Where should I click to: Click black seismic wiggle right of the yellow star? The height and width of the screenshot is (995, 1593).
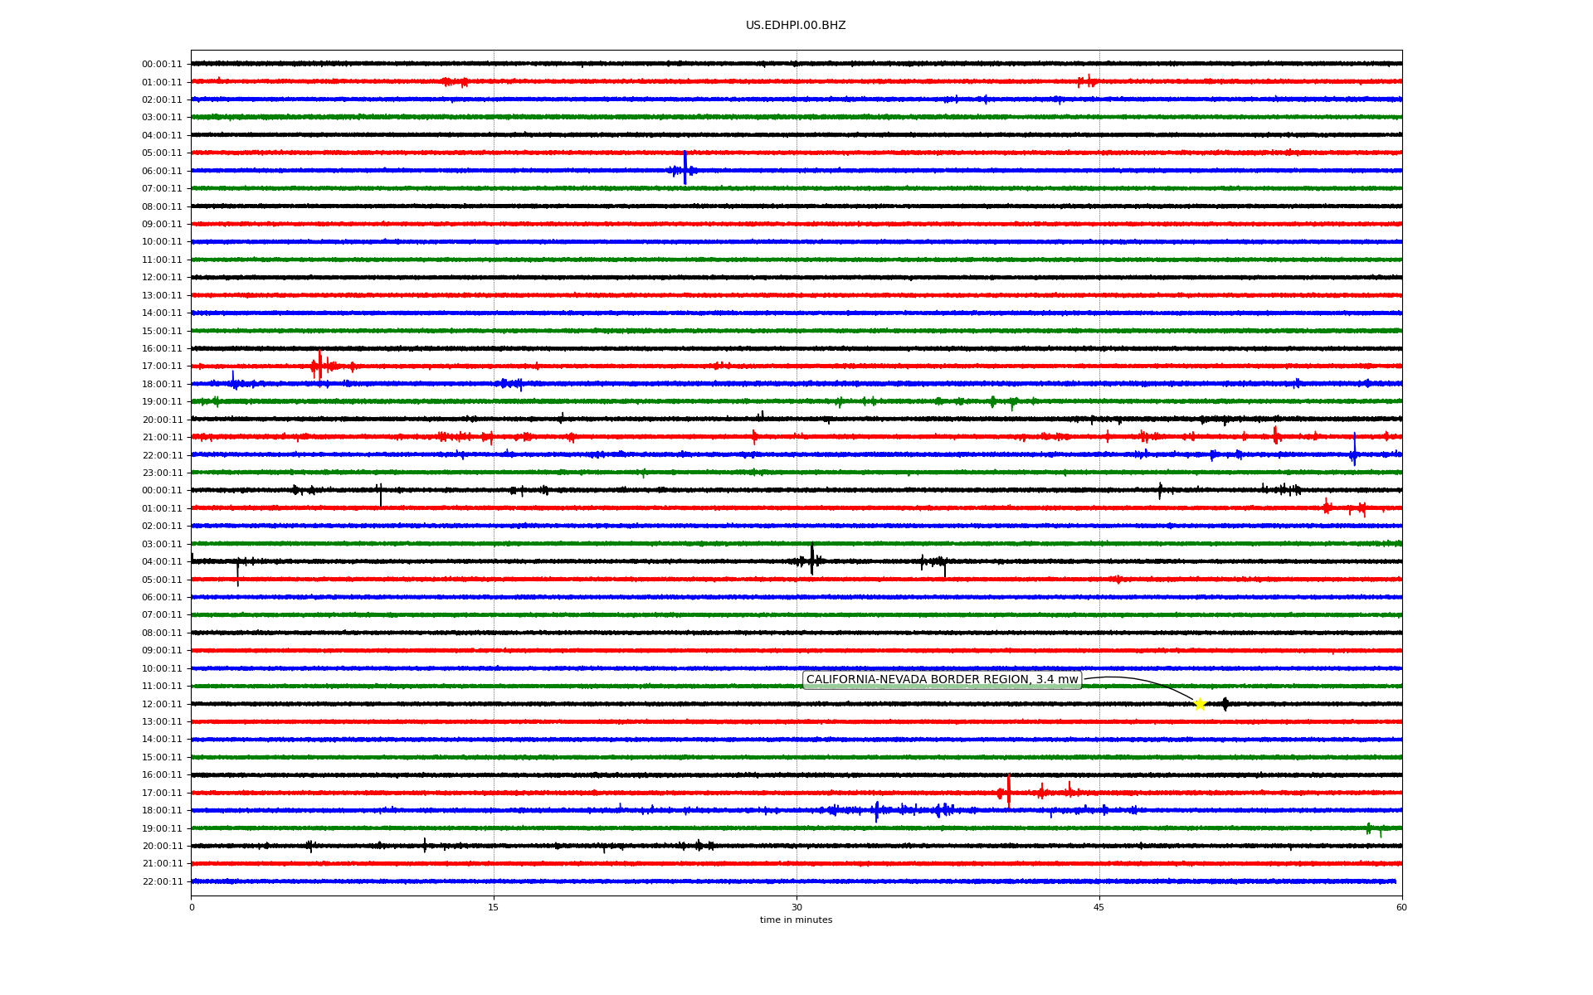click(x=1225, y=704)
